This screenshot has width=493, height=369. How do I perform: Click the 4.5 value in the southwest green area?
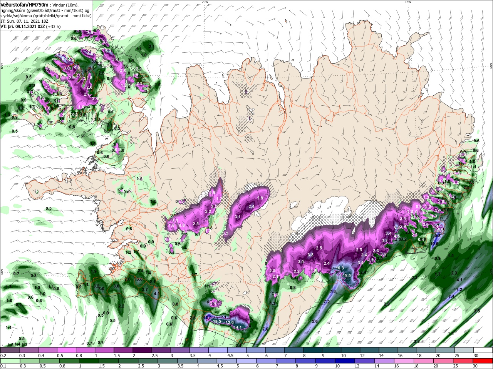click(157, 294)
